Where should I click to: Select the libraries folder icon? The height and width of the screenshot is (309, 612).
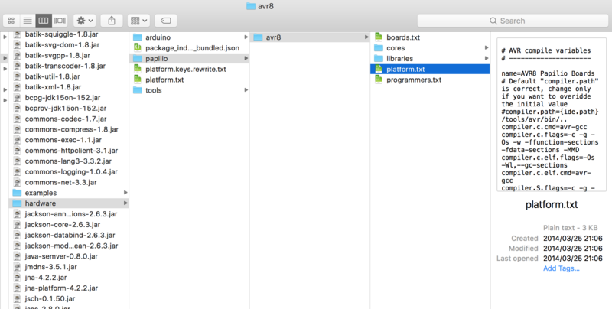pos(379,58)
